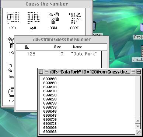Screen dimensions: 143x137
Task: Click the hex editor window title bar
Action: (x=90, y=72)
